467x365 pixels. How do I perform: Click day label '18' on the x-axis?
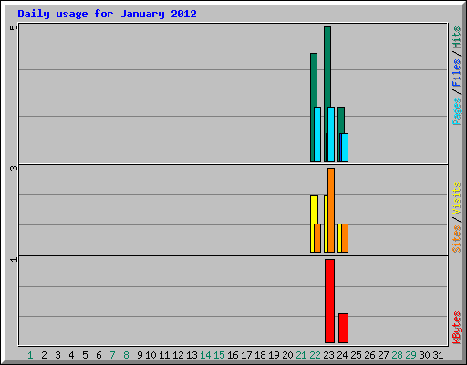[x=260, y=355]
